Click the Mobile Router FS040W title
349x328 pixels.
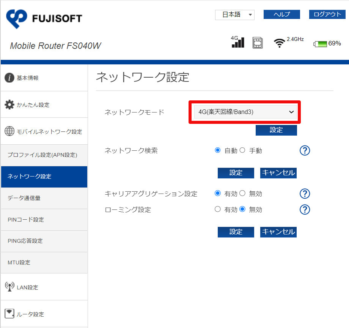point(55,46)
